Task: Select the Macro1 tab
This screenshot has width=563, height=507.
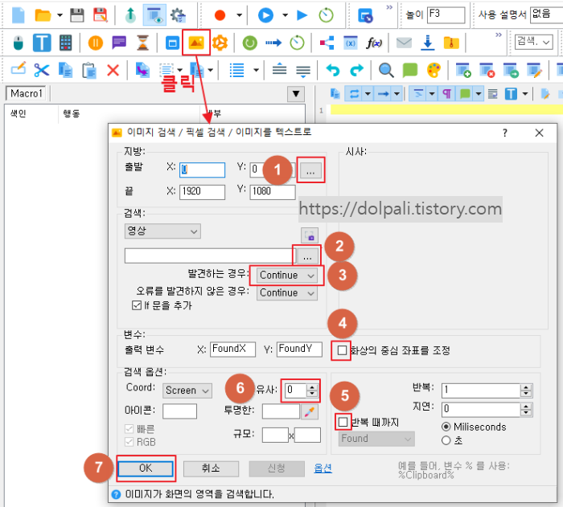Action: pyautogui.click(x=26, y=94)
